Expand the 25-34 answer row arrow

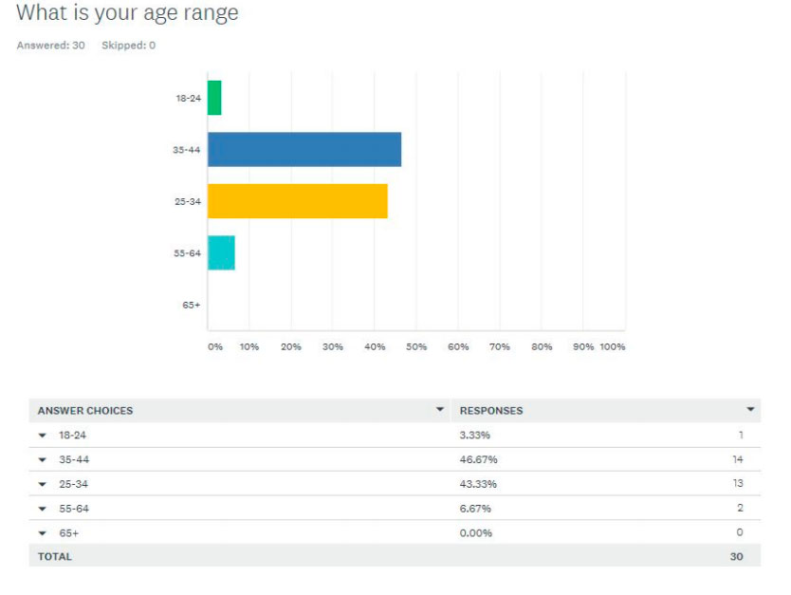tap(43, 484)
